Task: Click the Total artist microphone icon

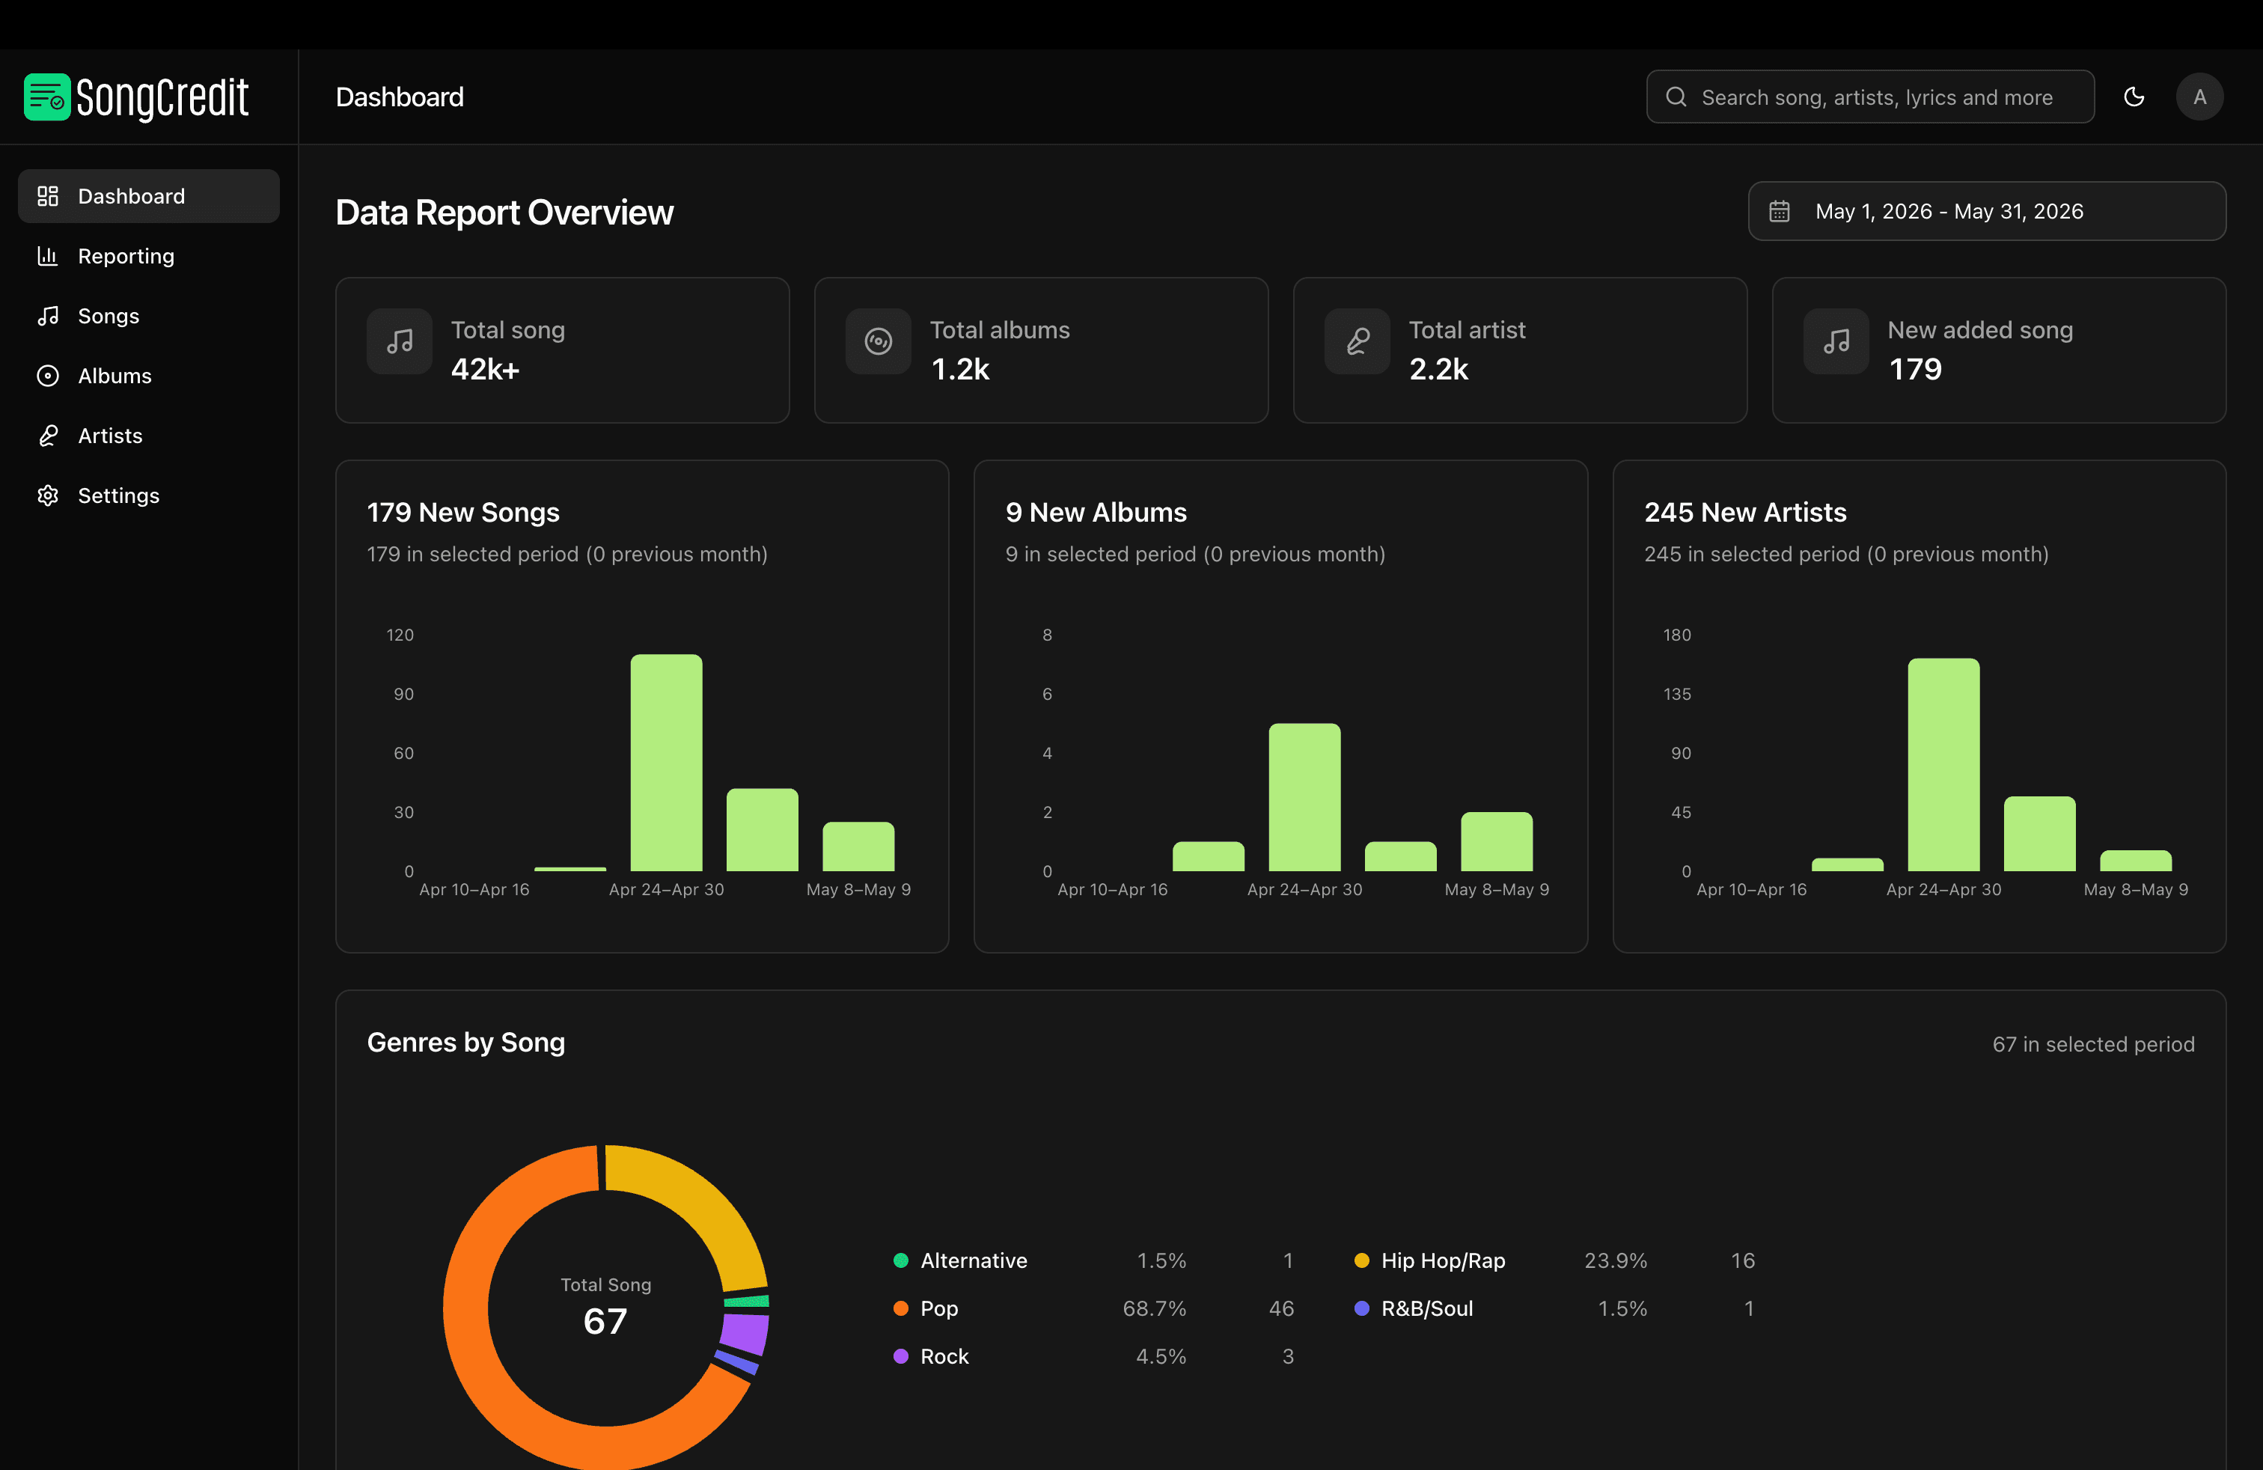Action: coord(1358,341)
